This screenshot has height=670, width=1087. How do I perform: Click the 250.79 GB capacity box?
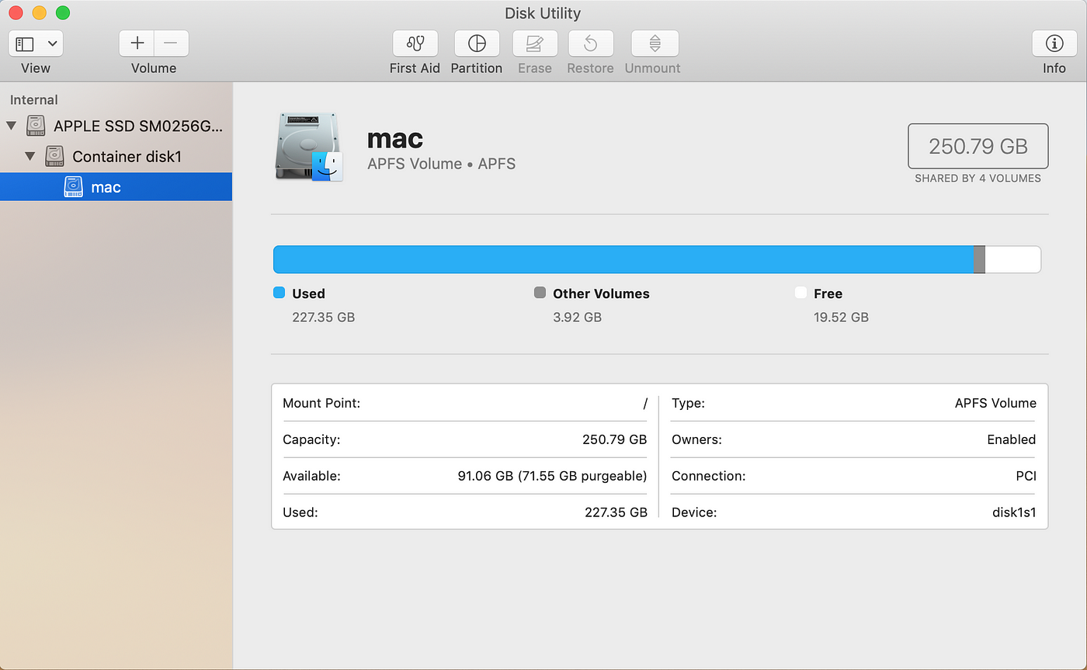[x=978, y=146]
